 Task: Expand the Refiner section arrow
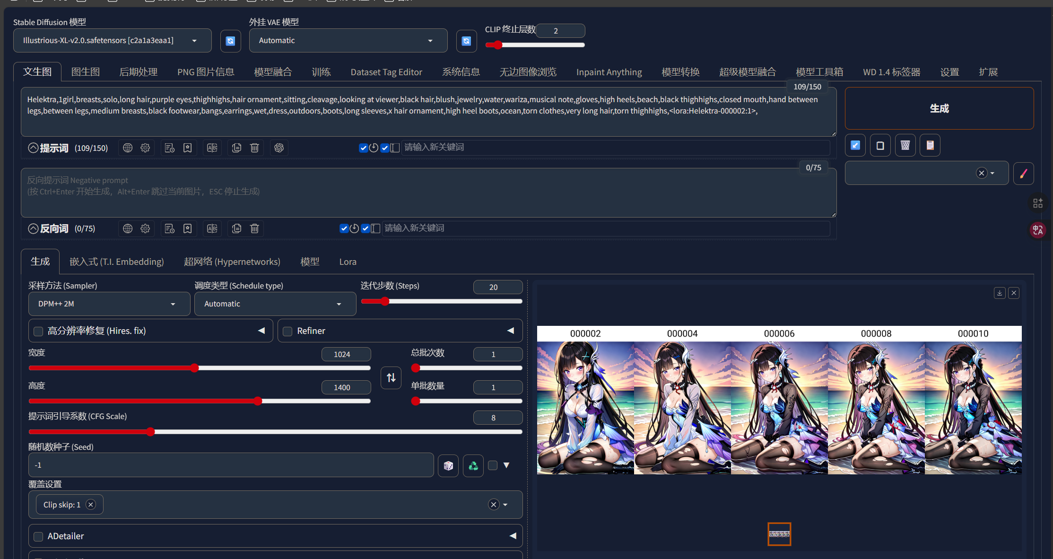tap(511, 331)
